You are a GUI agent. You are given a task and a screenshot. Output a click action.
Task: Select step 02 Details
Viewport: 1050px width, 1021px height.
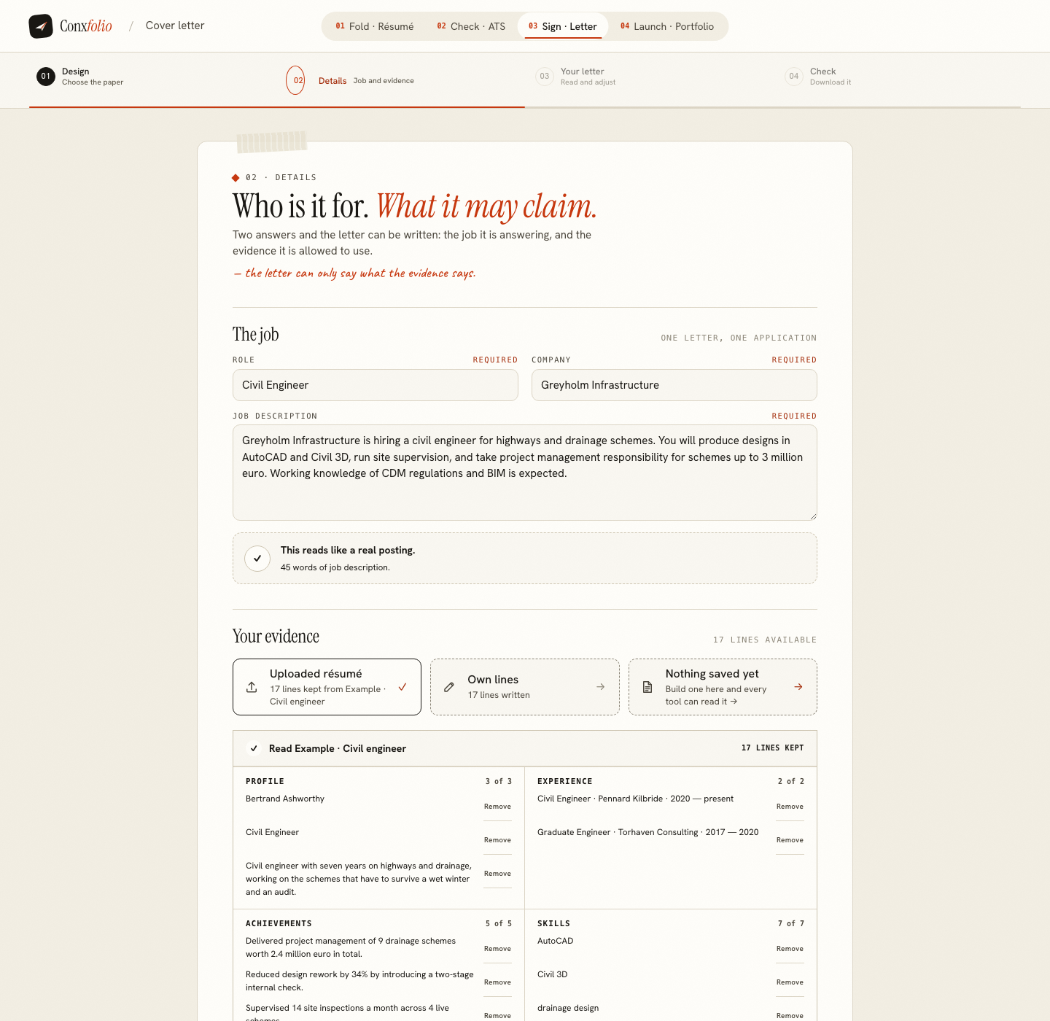click(350, 80)
